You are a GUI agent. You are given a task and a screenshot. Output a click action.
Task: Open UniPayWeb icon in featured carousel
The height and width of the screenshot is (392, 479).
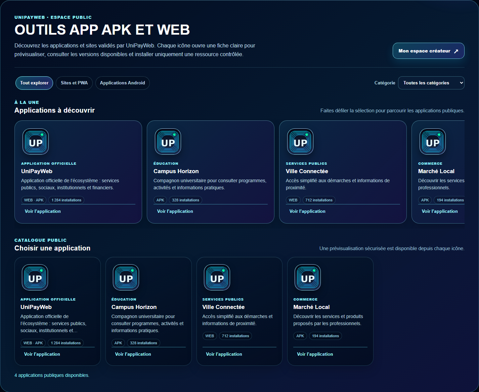tap(36, 142)
